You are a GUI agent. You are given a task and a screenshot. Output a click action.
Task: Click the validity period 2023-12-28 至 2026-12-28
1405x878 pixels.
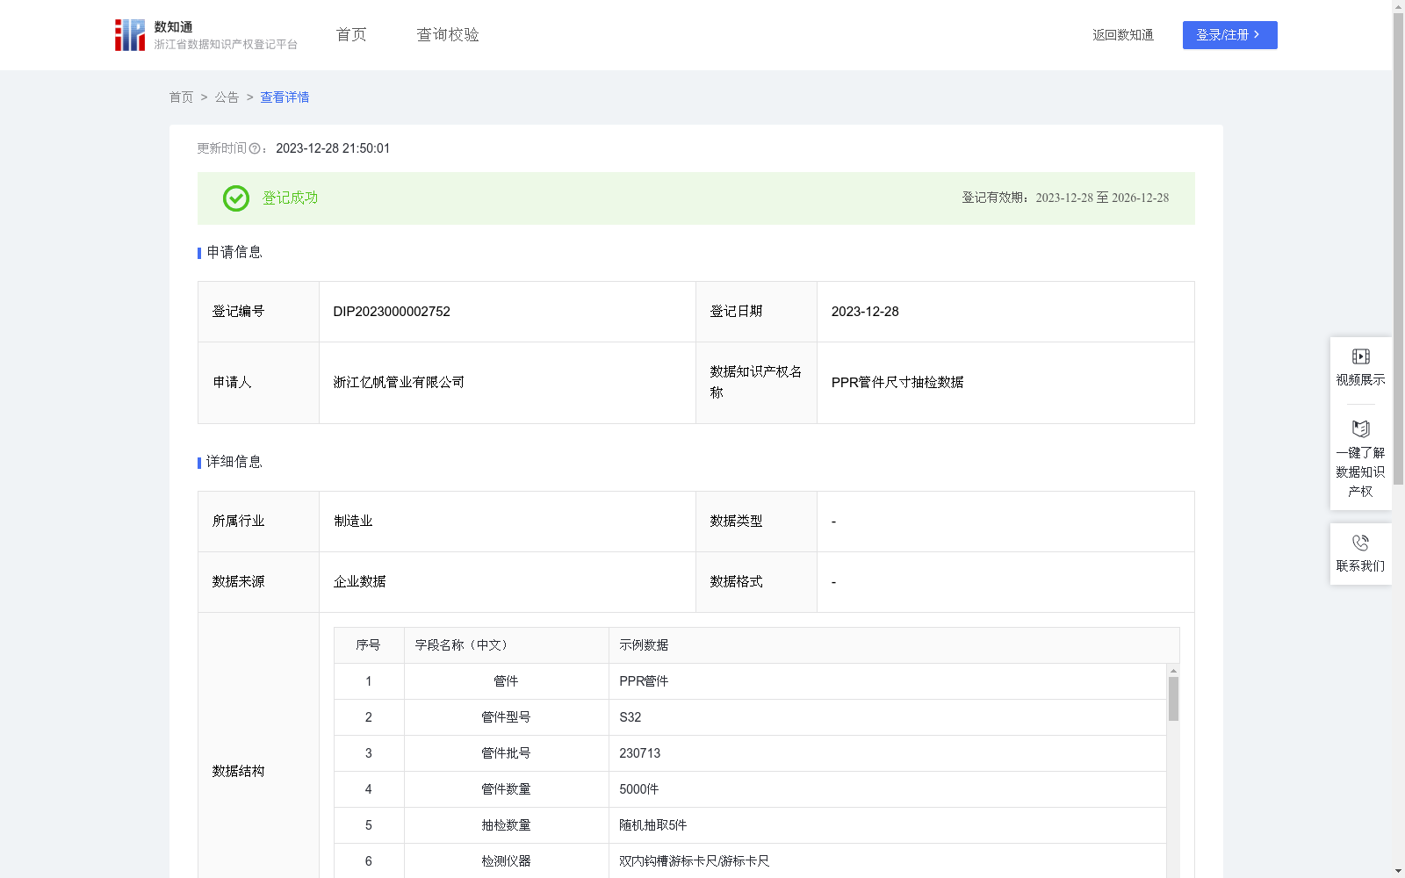[x=1102, y=198]
